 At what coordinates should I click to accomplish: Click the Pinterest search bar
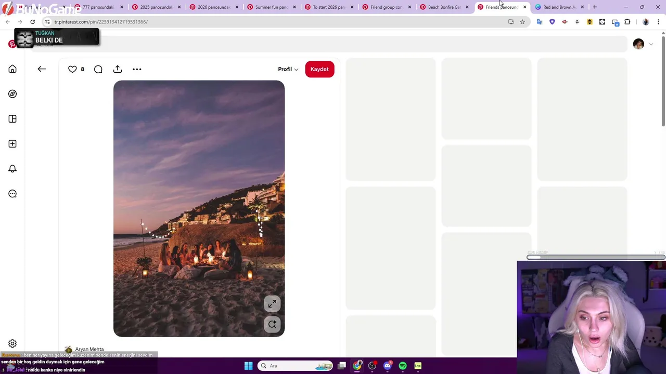pos(329,44)
